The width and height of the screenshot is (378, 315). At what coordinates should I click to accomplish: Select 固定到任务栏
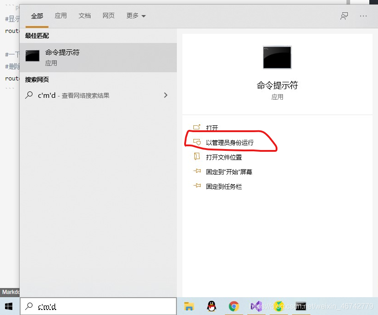(224, 187)
